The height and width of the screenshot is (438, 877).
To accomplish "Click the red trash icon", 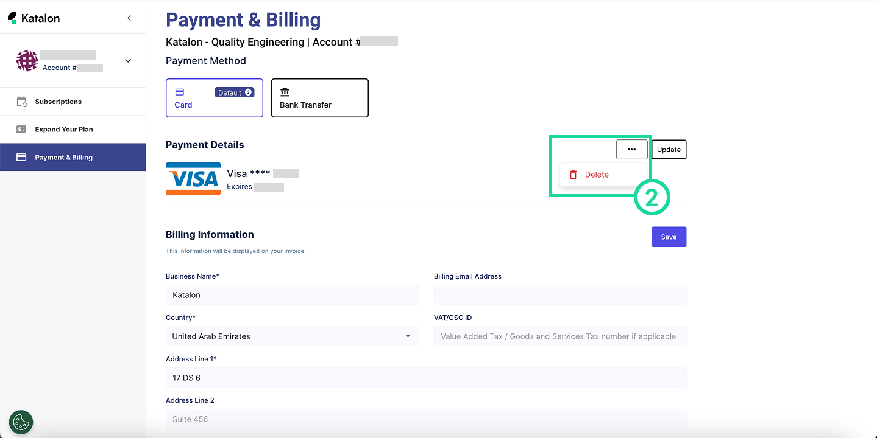I will tap(573, 175).
